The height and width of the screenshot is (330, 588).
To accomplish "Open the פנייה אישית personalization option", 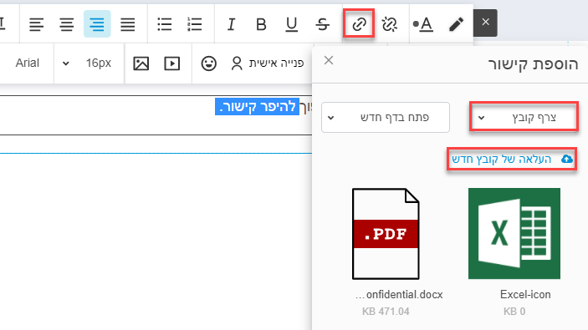I will point(268,63).
